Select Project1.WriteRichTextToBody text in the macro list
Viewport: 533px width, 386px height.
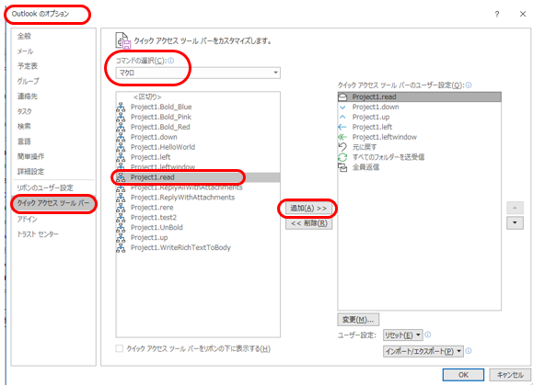click(x=180, y=248)
